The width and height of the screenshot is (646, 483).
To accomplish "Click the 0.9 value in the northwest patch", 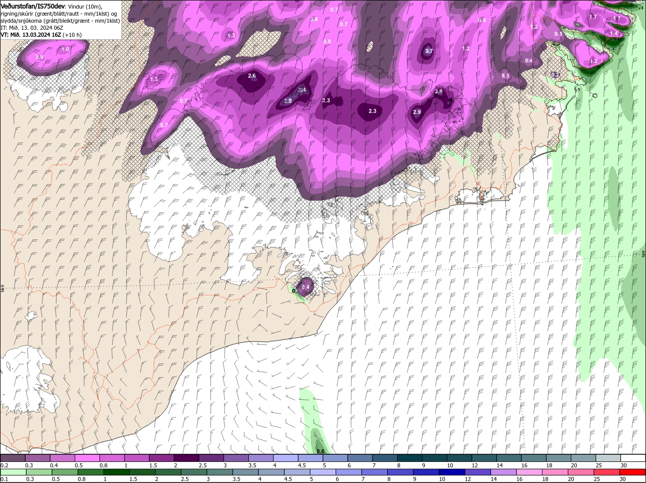I will [39, 57].
